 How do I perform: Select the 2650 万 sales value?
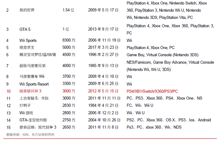coord(69,127)
